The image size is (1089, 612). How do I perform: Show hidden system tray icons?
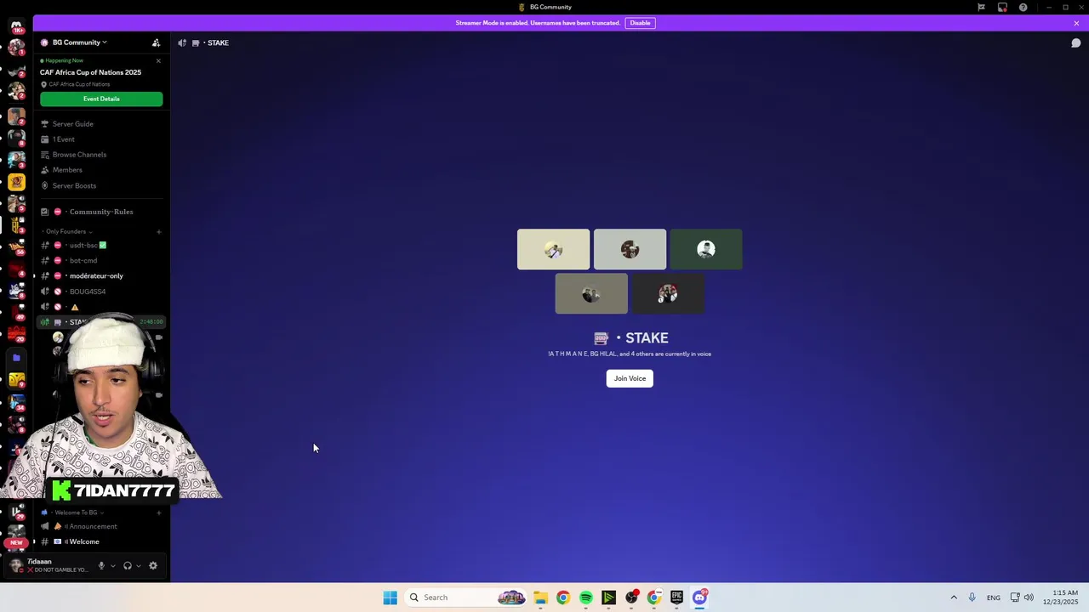pyautogui.click(x=954, y=598)
